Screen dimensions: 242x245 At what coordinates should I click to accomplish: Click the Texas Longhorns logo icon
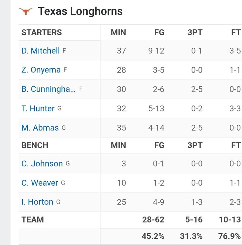tap(26, 11)
